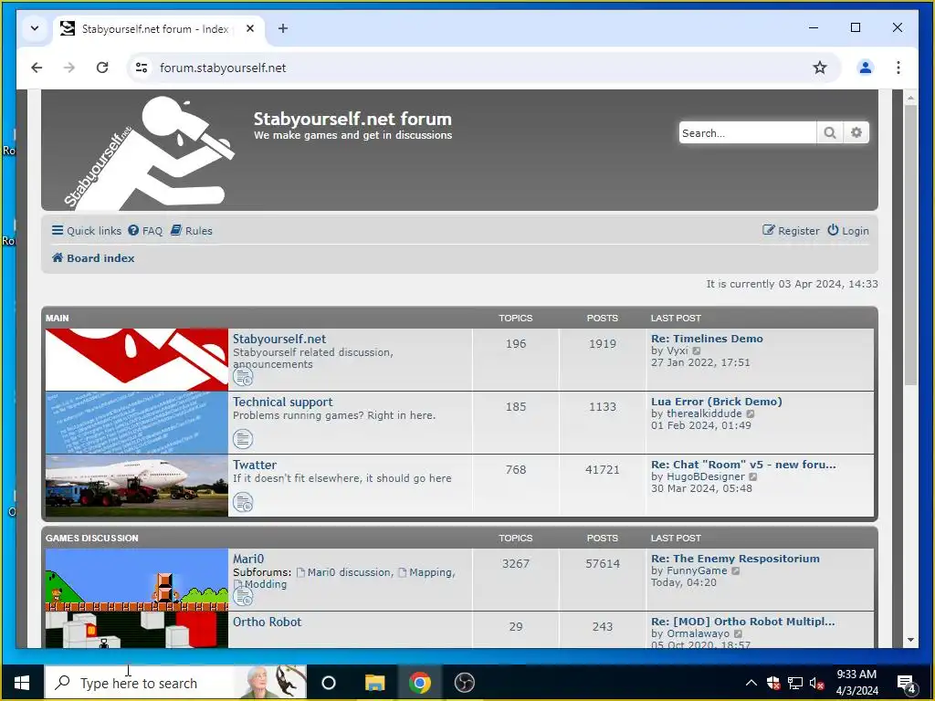This screenshot has width=935, height=701.
Task: Open a new browser tab
Action: [x=283, y=28]
